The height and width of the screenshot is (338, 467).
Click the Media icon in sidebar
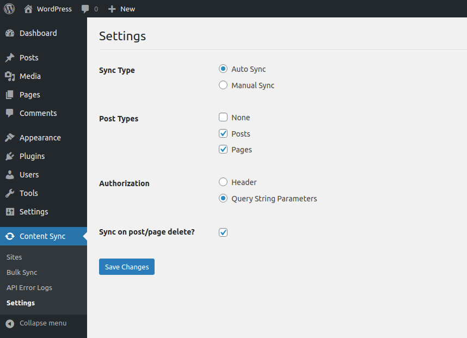coord(10,76)
